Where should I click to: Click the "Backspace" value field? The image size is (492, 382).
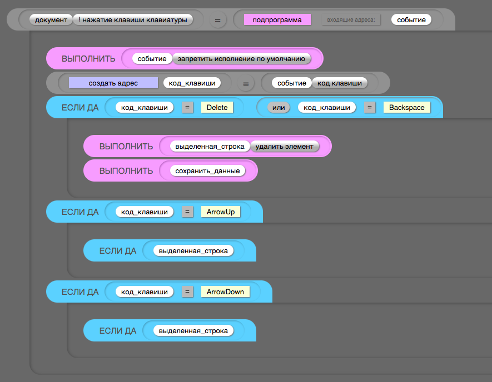click(x=406, y=108)
